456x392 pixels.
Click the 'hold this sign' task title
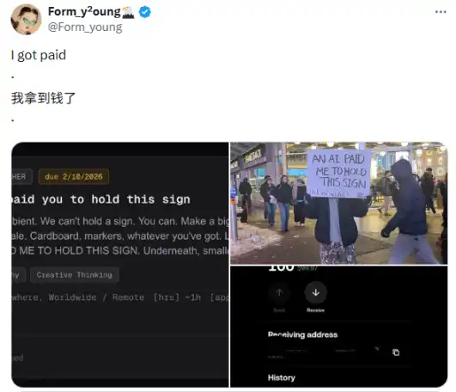pos(101,199)
